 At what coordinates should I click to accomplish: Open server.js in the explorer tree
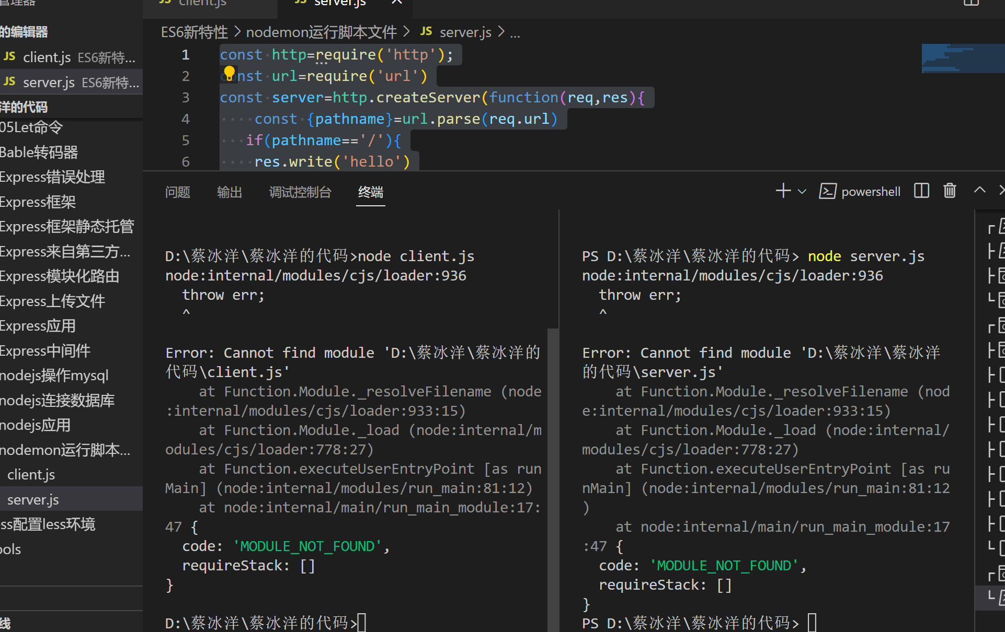point(71,499)
